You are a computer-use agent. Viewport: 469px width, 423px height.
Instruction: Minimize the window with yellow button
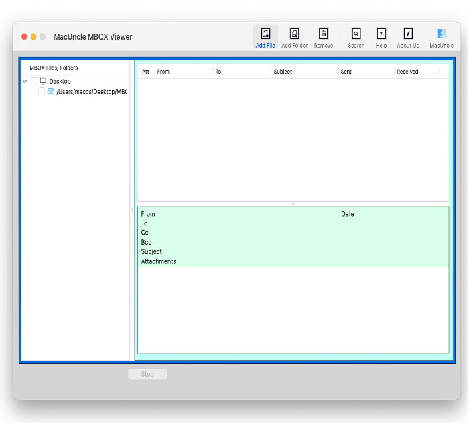coord(33,36)
